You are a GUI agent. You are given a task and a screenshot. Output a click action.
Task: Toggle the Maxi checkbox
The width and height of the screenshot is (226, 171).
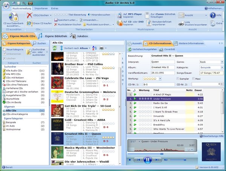194,79
